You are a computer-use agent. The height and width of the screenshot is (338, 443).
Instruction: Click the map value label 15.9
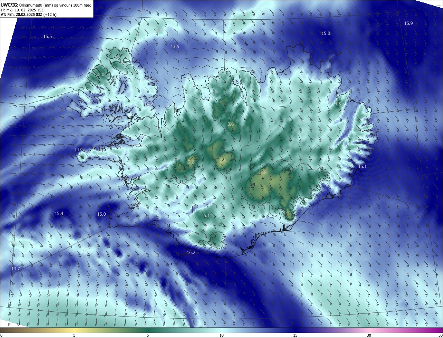pos(408,23)
